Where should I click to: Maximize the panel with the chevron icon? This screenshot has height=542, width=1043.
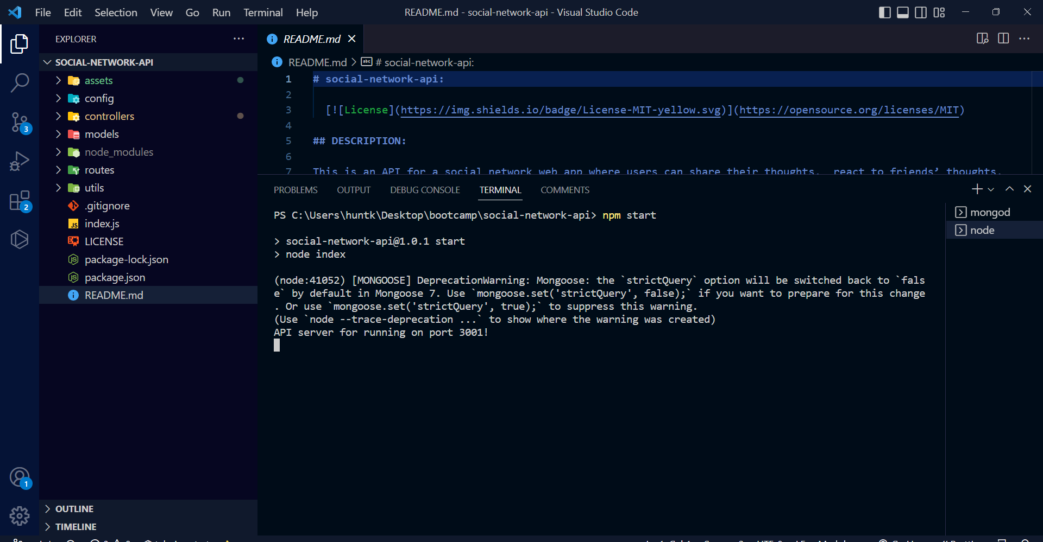(1009, 189)
